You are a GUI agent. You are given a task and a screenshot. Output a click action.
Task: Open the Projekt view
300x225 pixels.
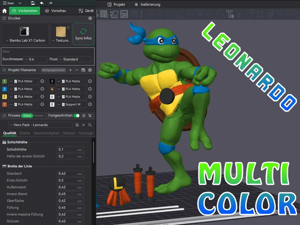[x=116, y=4]
